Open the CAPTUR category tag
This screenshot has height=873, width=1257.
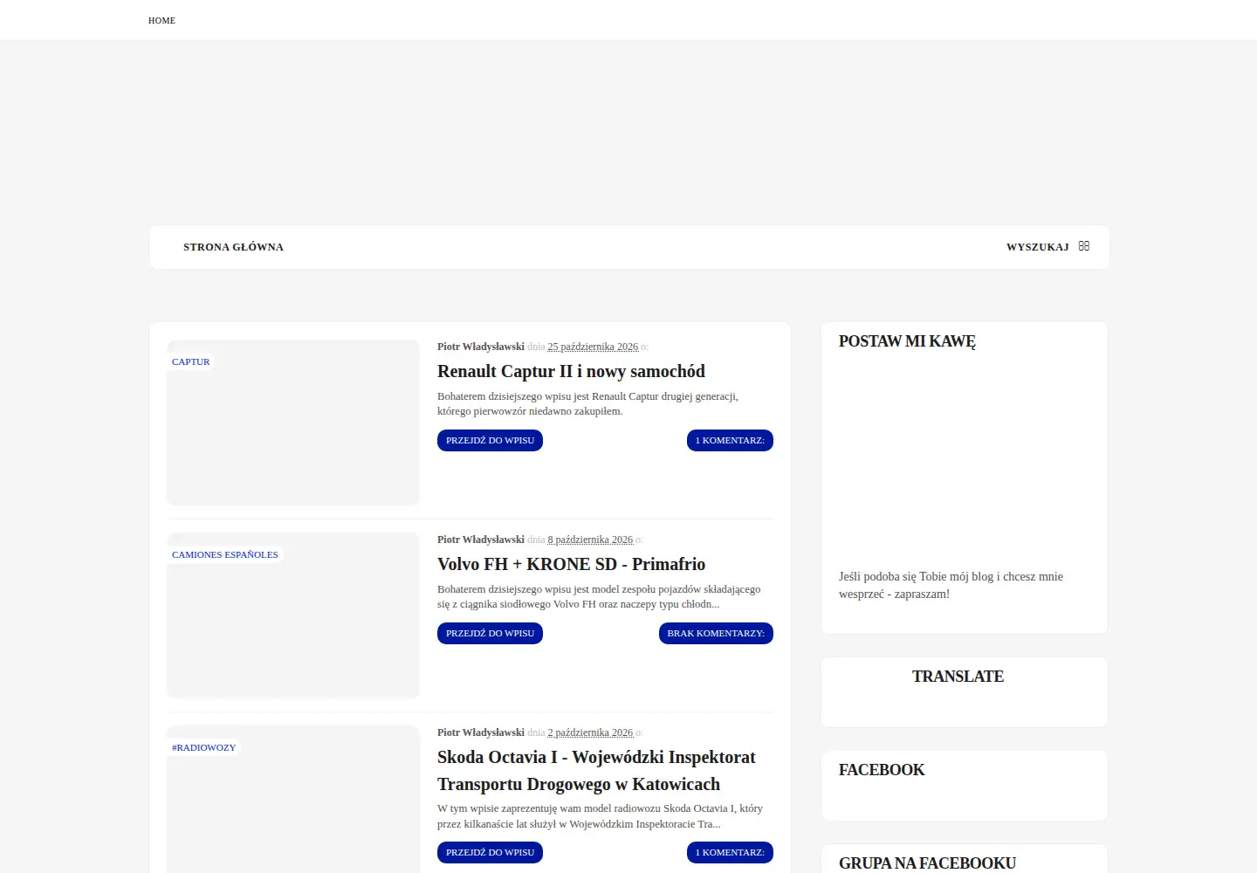190,361
